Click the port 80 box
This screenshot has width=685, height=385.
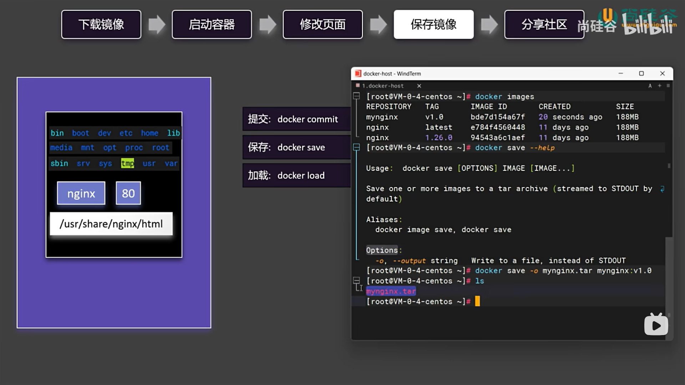pos(128,193)
